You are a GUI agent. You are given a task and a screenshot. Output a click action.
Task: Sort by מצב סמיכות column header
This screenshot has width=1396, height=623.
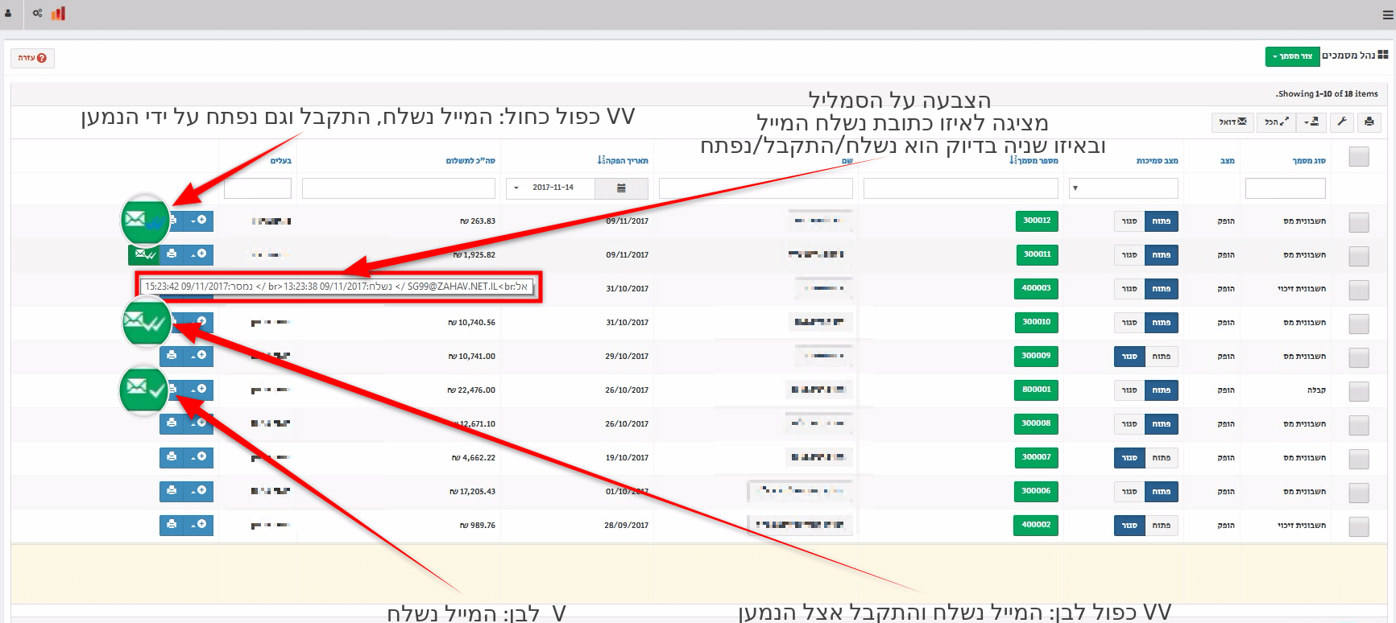point(1158,161)
